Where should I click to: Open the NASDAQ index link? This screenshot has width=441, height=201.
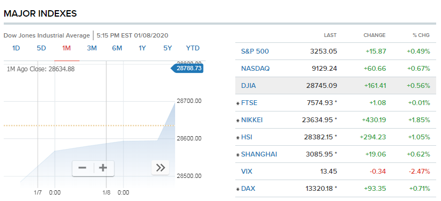coord(255,69)
